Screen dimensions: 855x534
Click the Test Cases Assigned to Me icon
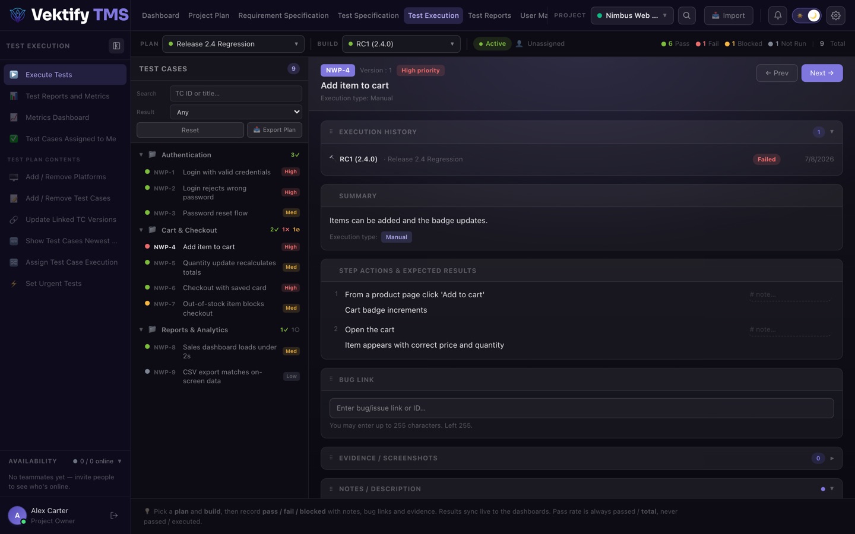14,139
